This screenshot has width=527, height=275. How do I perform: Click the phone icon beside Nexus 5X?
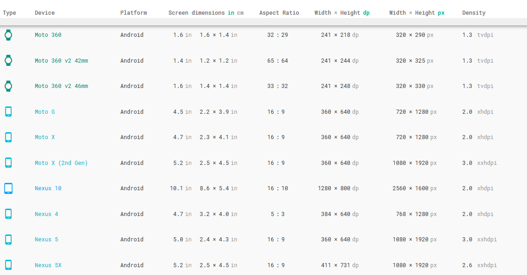8,265
